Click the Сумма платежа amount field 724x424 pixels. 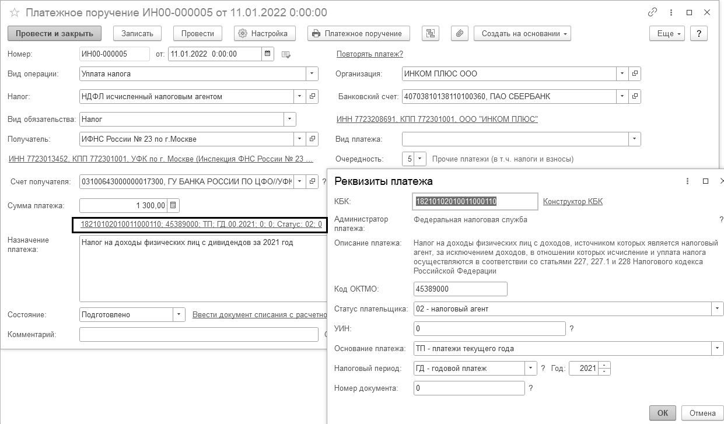[x=124, y=205]
